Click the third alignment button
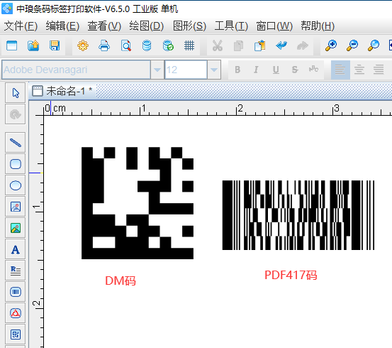Viewport: 392px width, 348px height. tap(379, 70)
